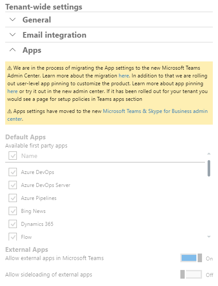Open first 'here' link about migration
This screenshot has width=218, height=286.
tap(124, 76)
